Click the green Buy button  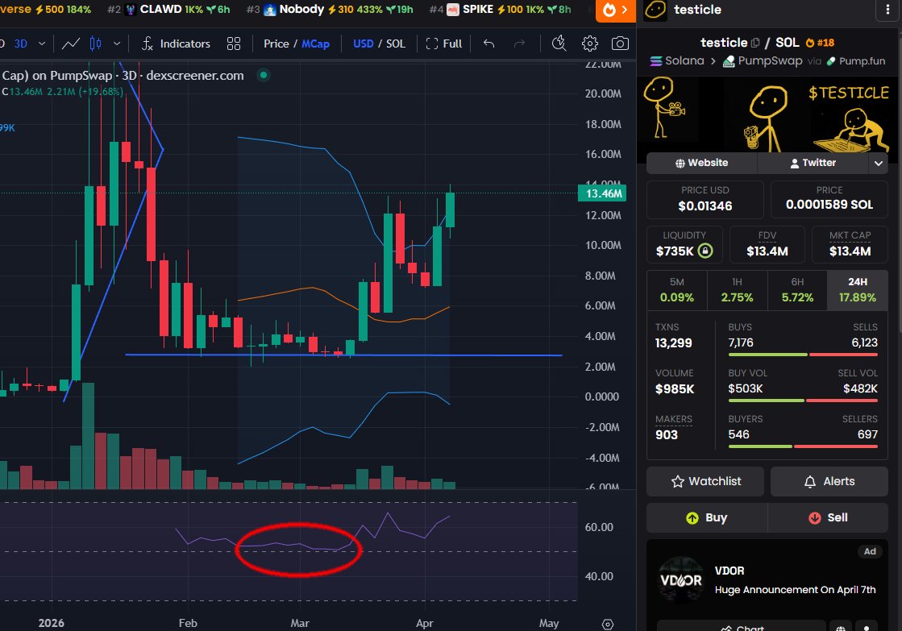707,517
